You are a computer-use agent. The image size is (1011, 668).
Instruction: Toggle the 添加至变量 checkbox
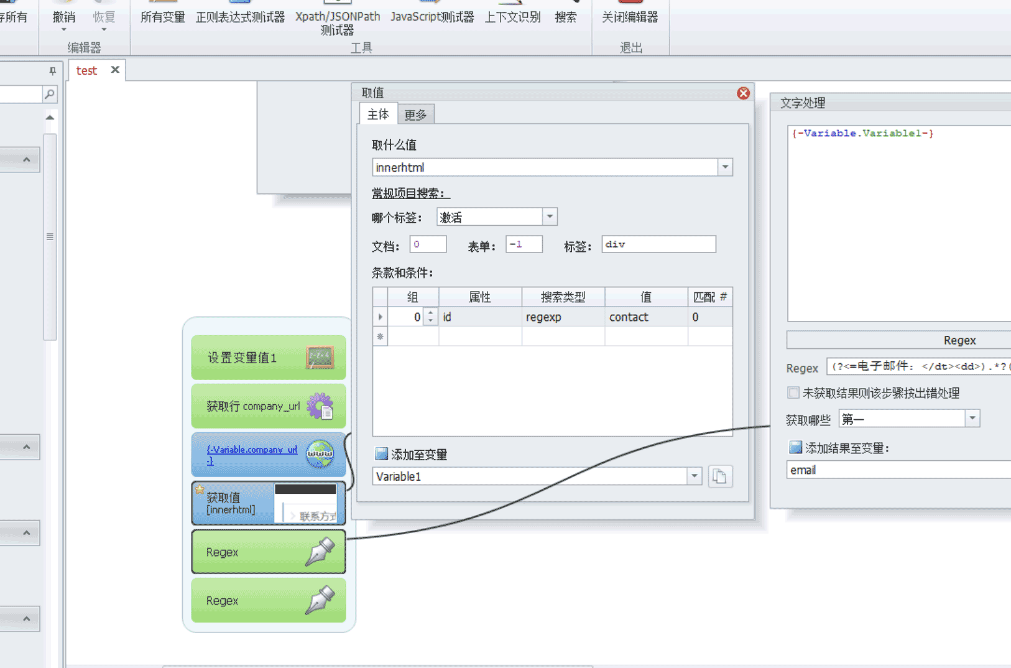tap(381, 454)
